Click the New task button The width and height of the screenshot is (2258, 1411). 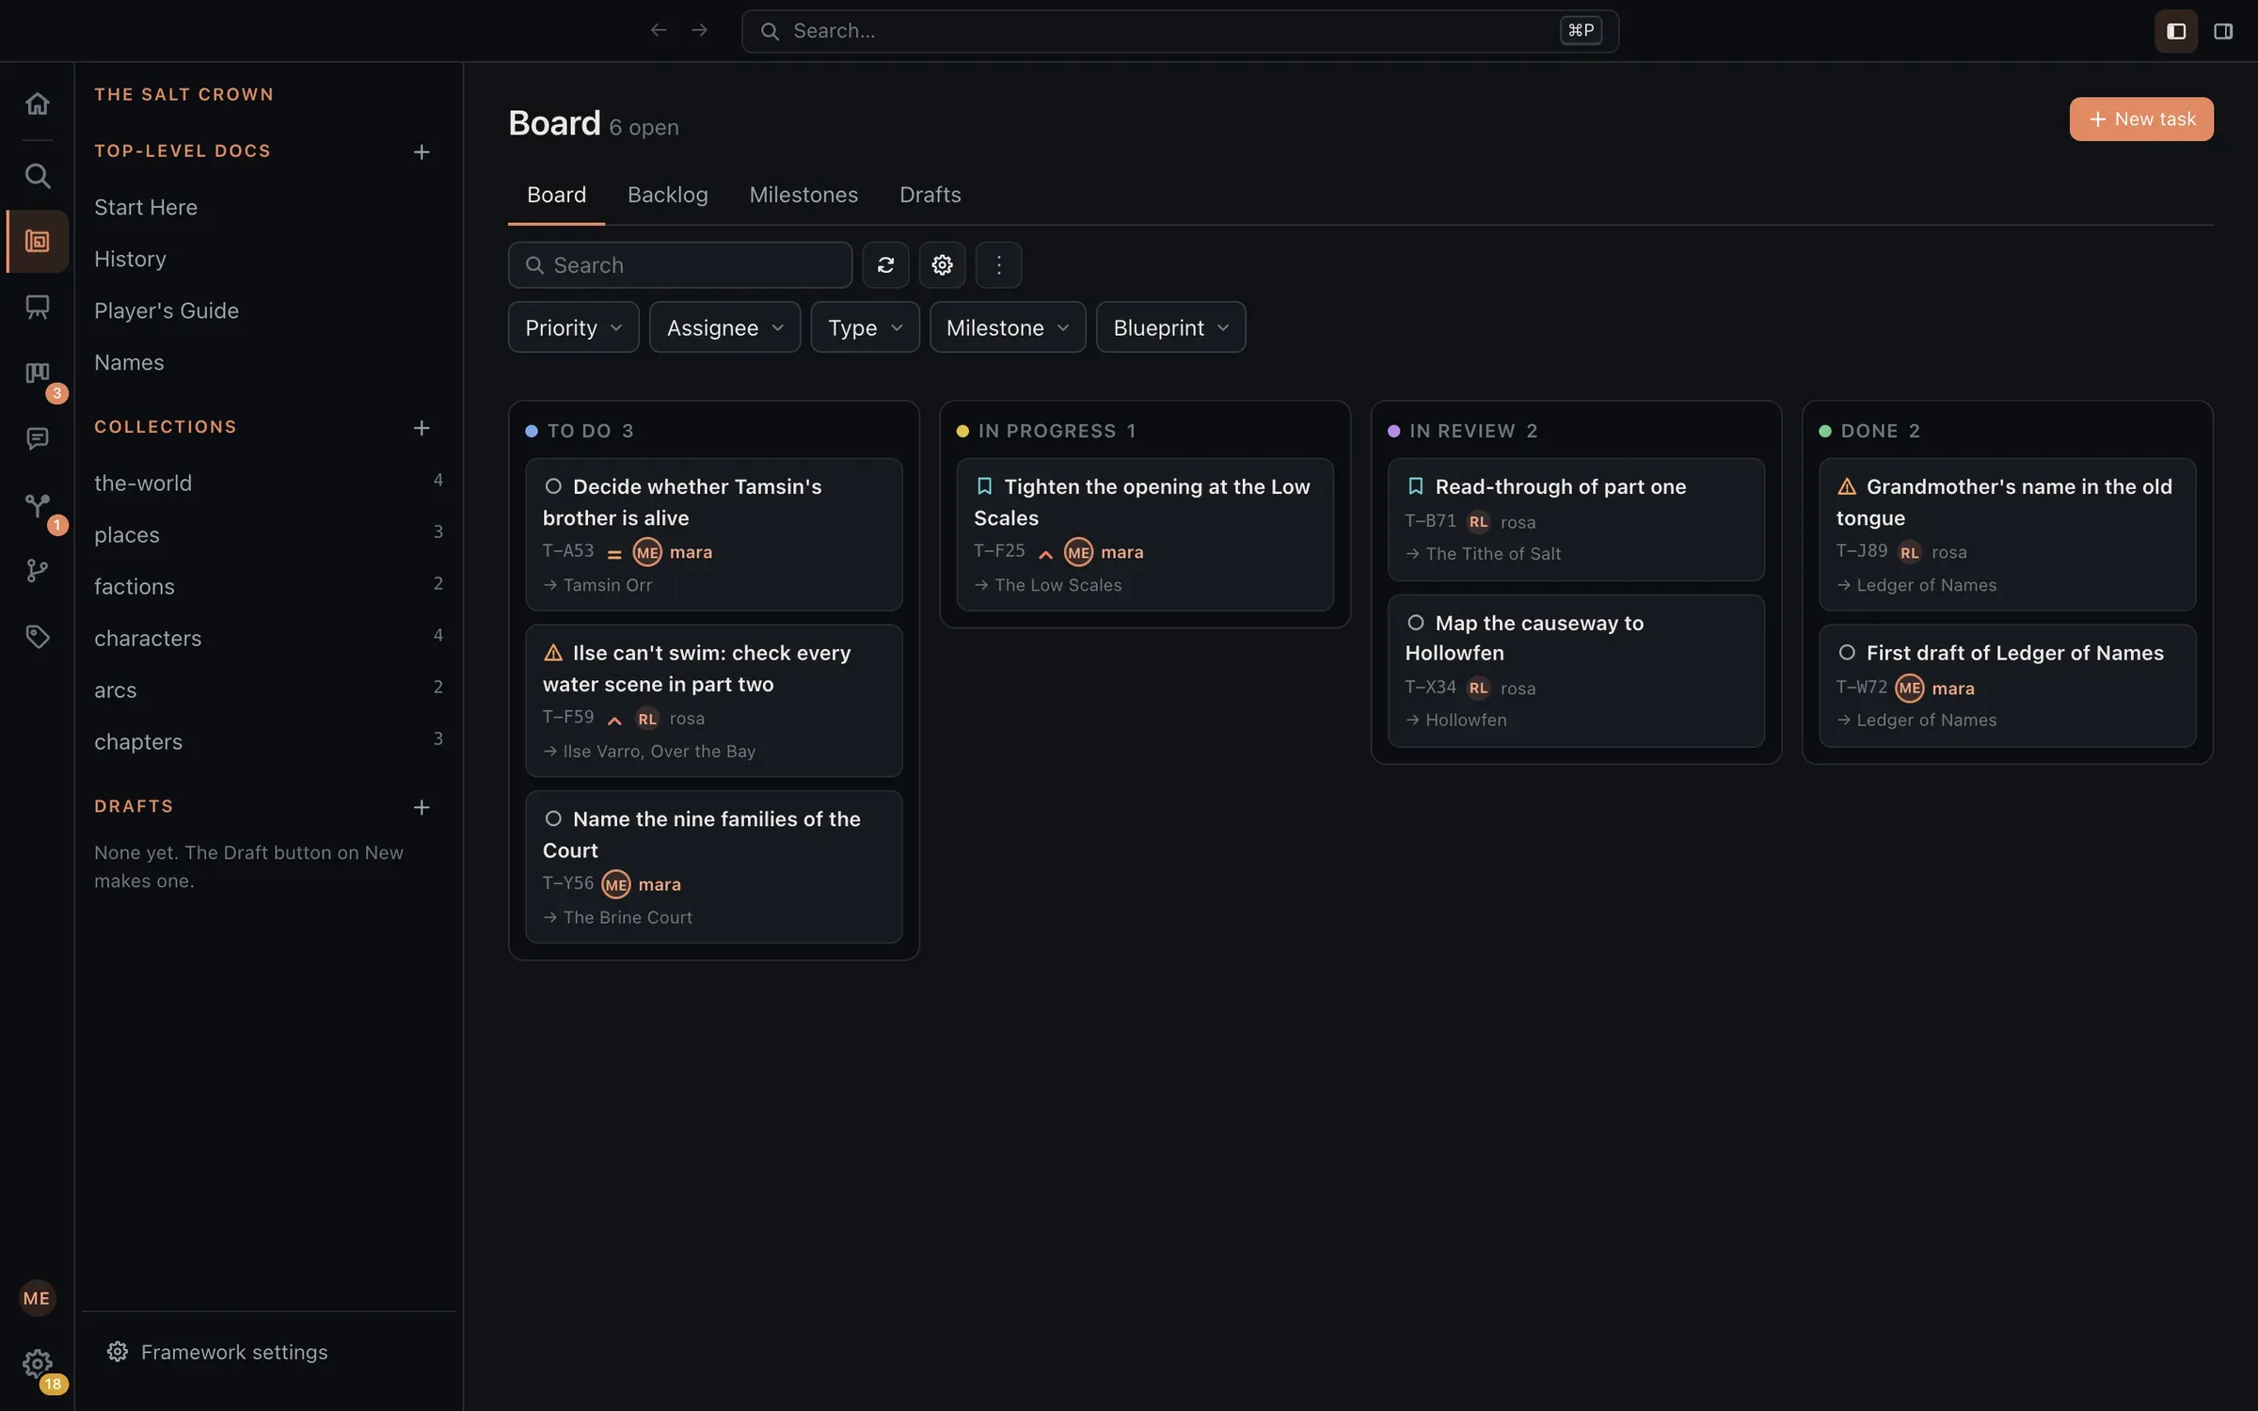click(2141, 119)
